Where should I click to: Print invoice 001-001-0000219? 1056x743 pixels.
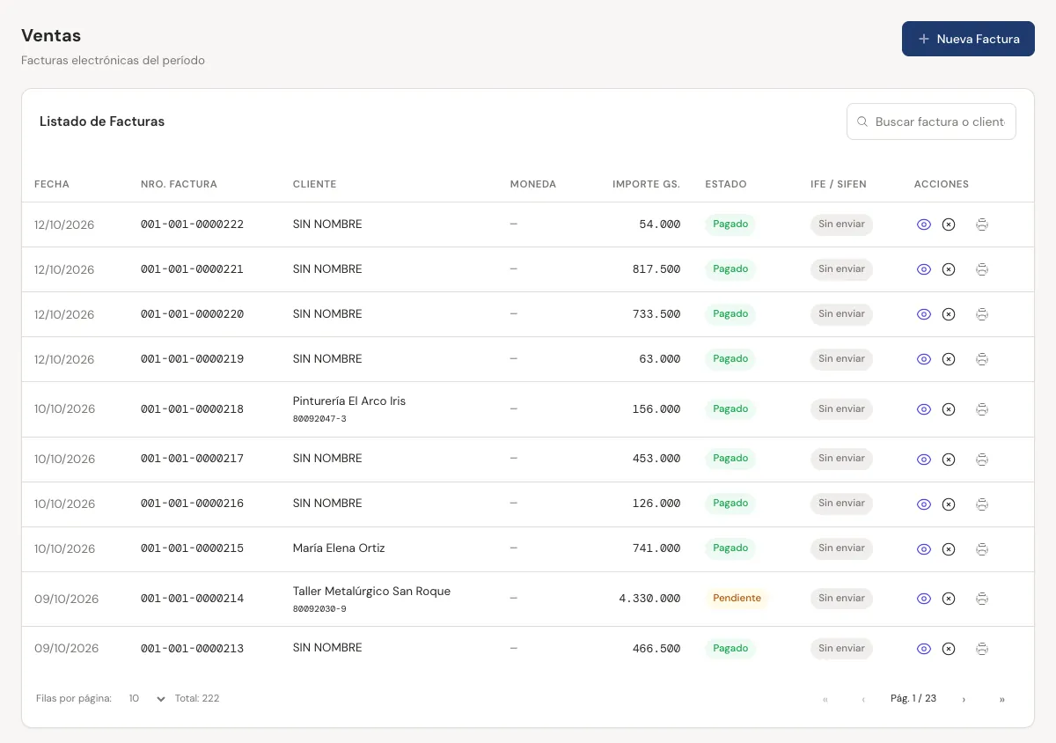(x=982, y=359)
